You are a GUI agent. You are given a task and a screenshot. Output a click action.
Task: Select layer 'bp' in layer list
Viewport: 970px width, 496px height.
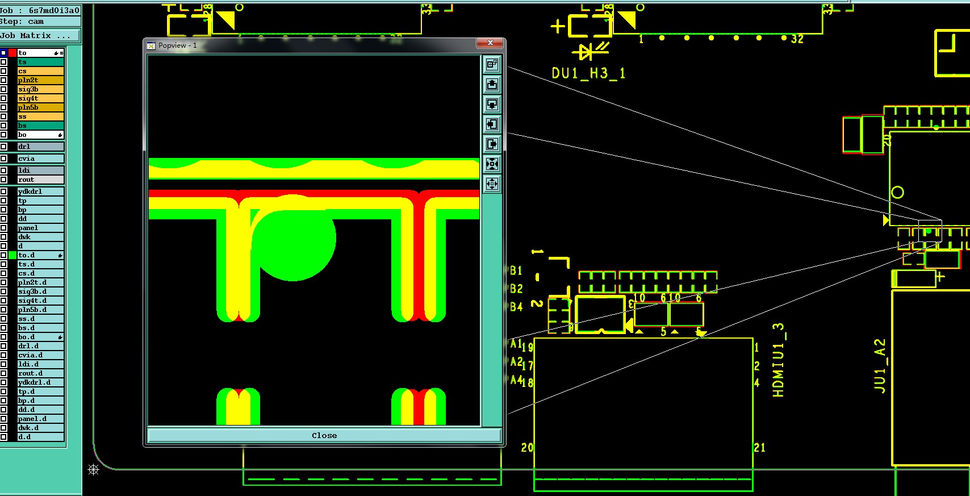(x=41, y=210)
